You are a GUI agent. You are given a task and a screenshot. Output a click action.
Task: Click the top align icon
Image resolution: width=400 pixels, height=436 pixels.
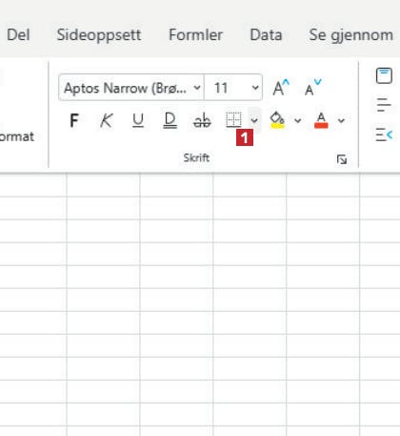[384, 75]
